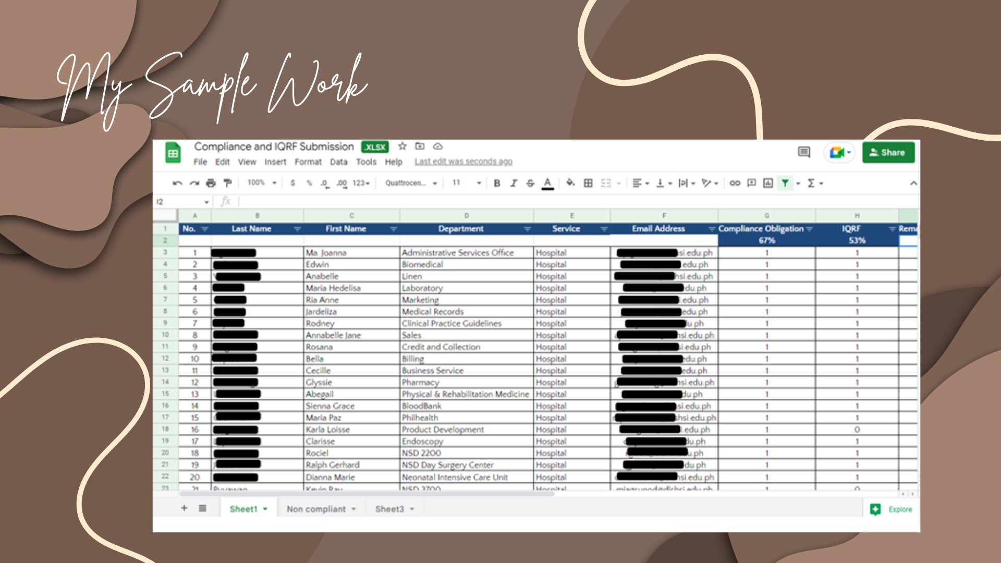Toggle the green filter icon
The image size is (1001, 563).
tap(785, 183)
